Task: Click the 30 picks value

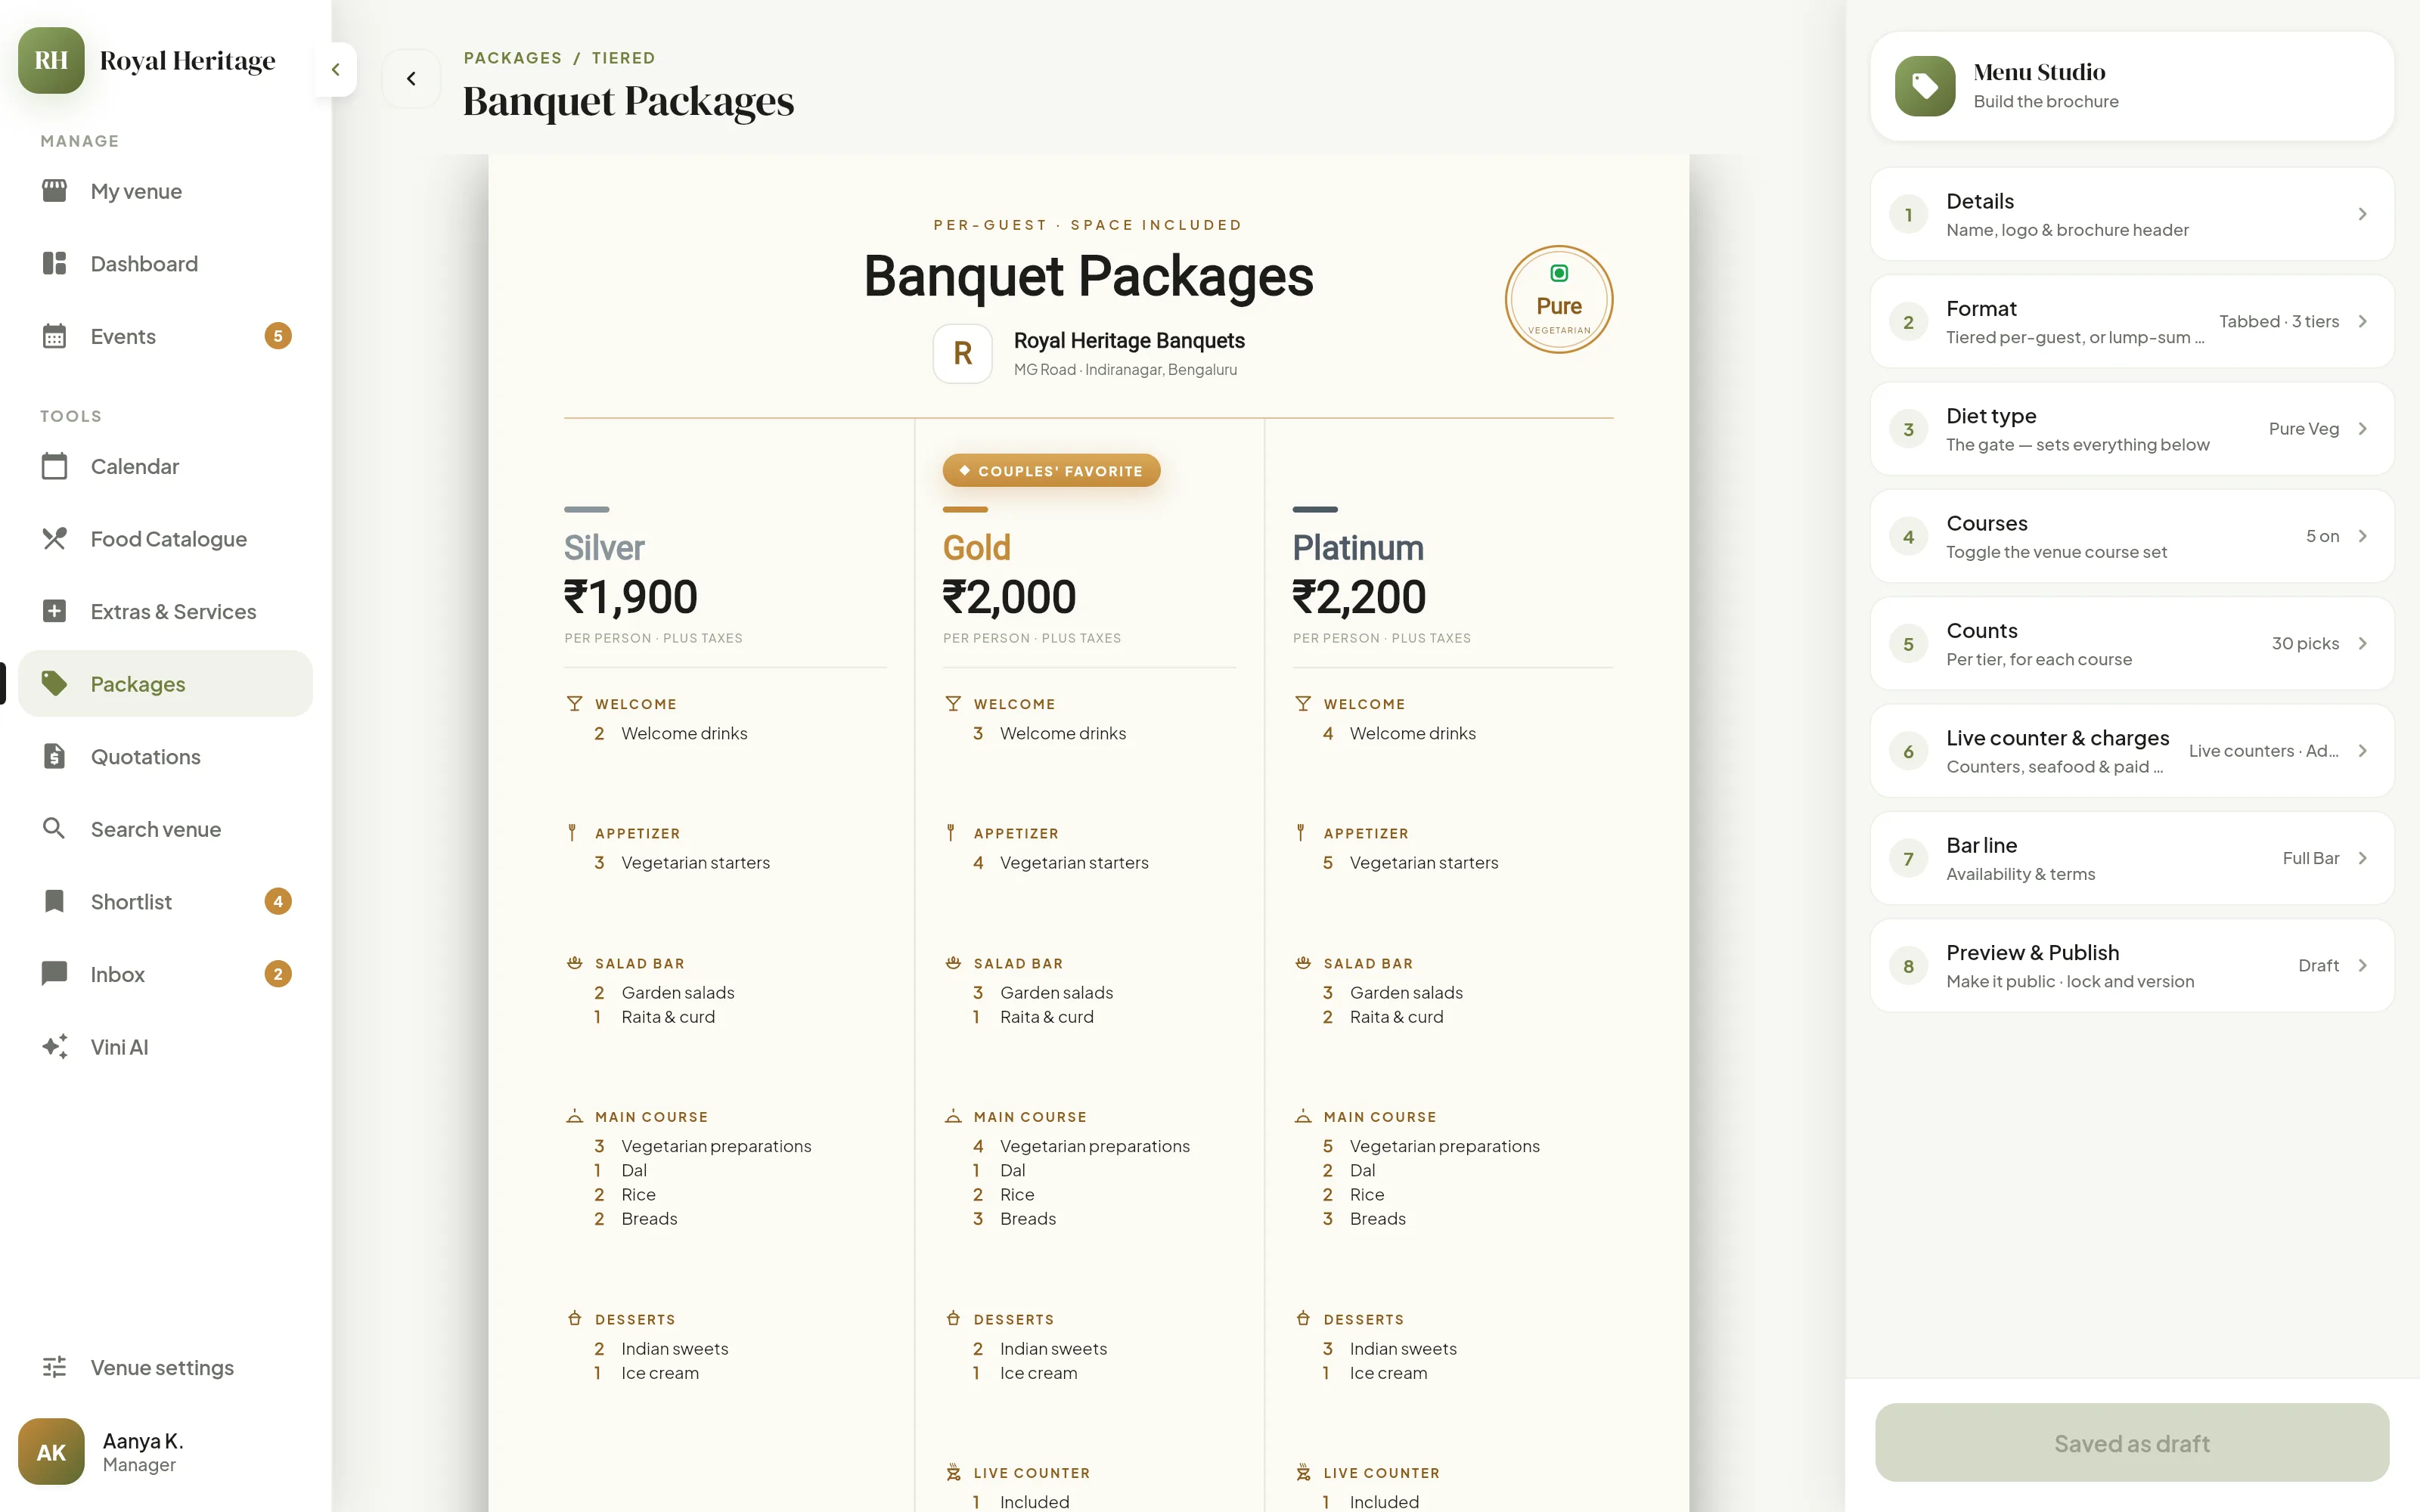Action: (x=2305, y=643)
